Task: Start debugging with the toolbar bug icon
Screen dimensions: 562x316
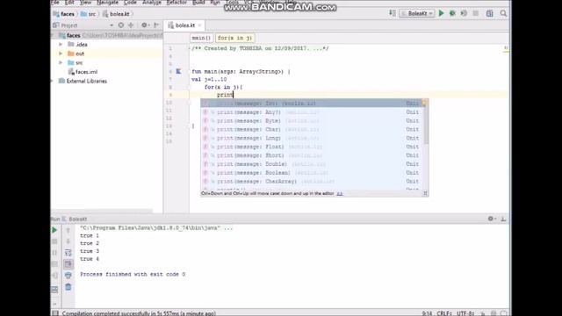Action: tap(453, 13)
